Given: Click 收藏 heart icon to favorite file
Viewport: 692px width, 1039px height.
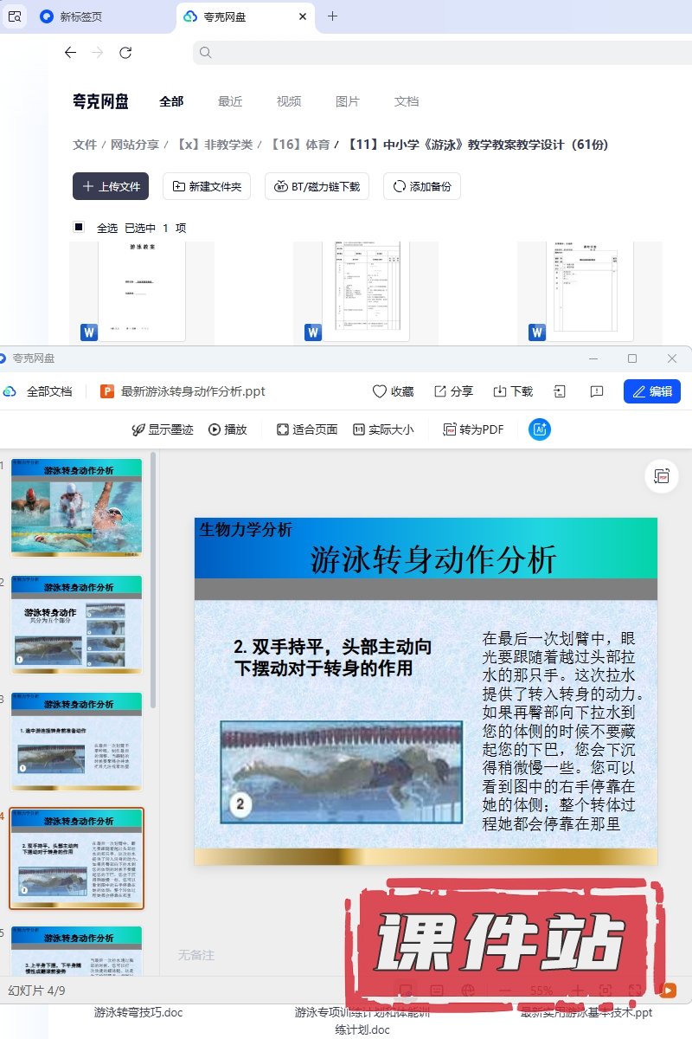Looking at the screenshot, I should click(x=393, y=391).
